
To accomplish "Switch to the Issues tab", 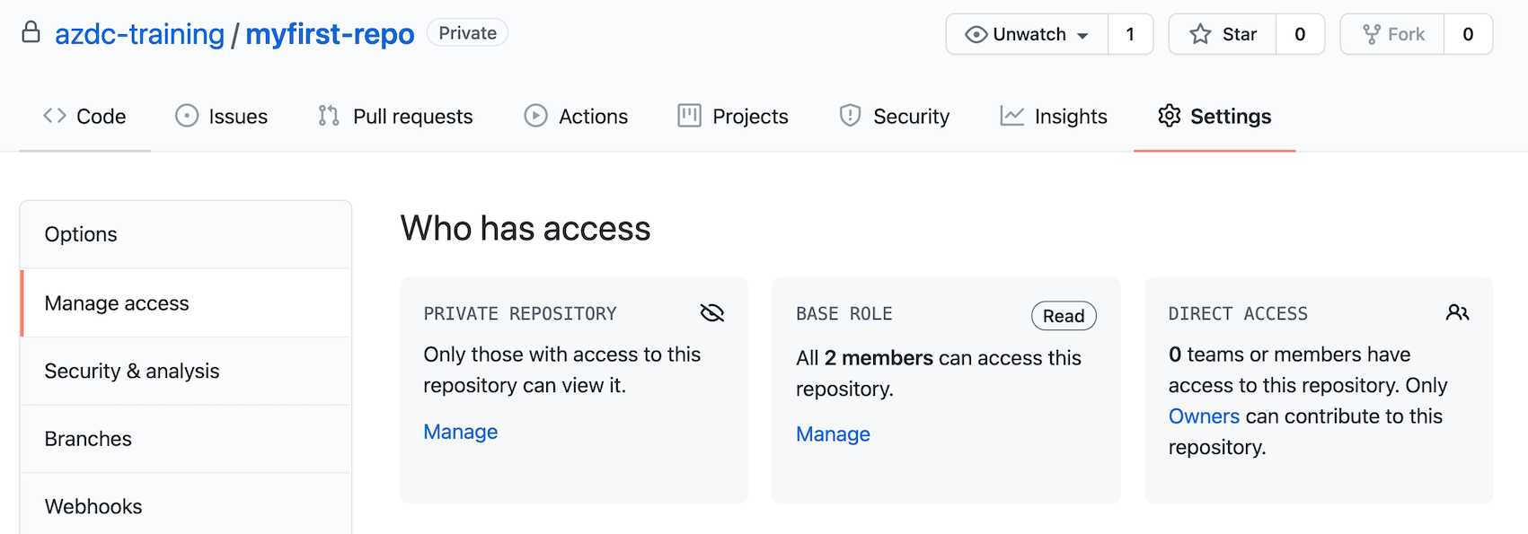I will tap(222, 117).
